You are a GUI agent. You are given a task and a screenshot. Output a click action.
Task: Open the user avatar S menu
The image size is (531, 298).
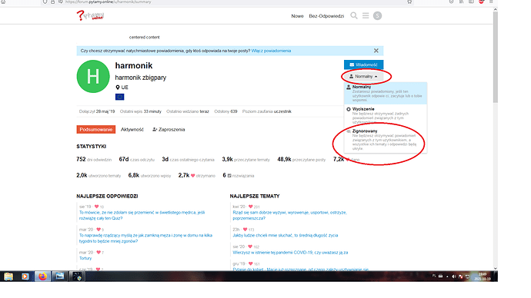coord(377,15)
